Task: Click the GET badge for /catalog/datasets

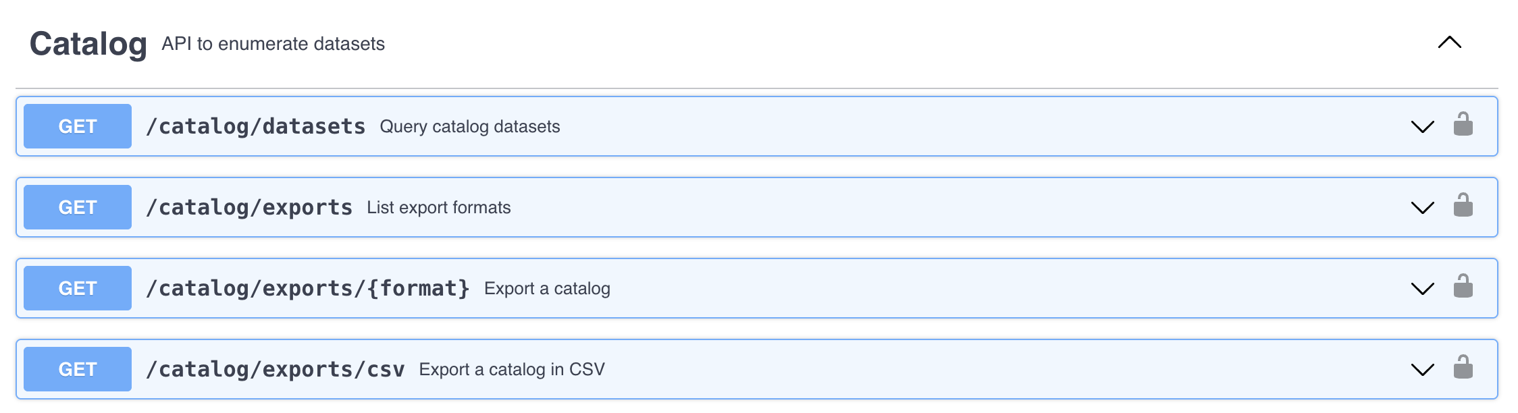Action: click(x=78, y=126)
